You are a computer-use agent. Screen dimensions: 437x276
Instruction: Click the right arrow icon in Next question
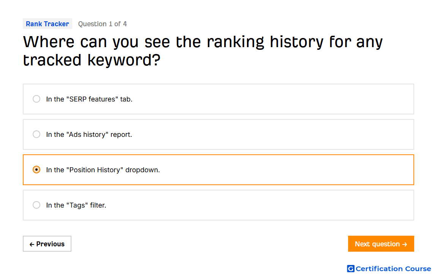tap(405, 244)
